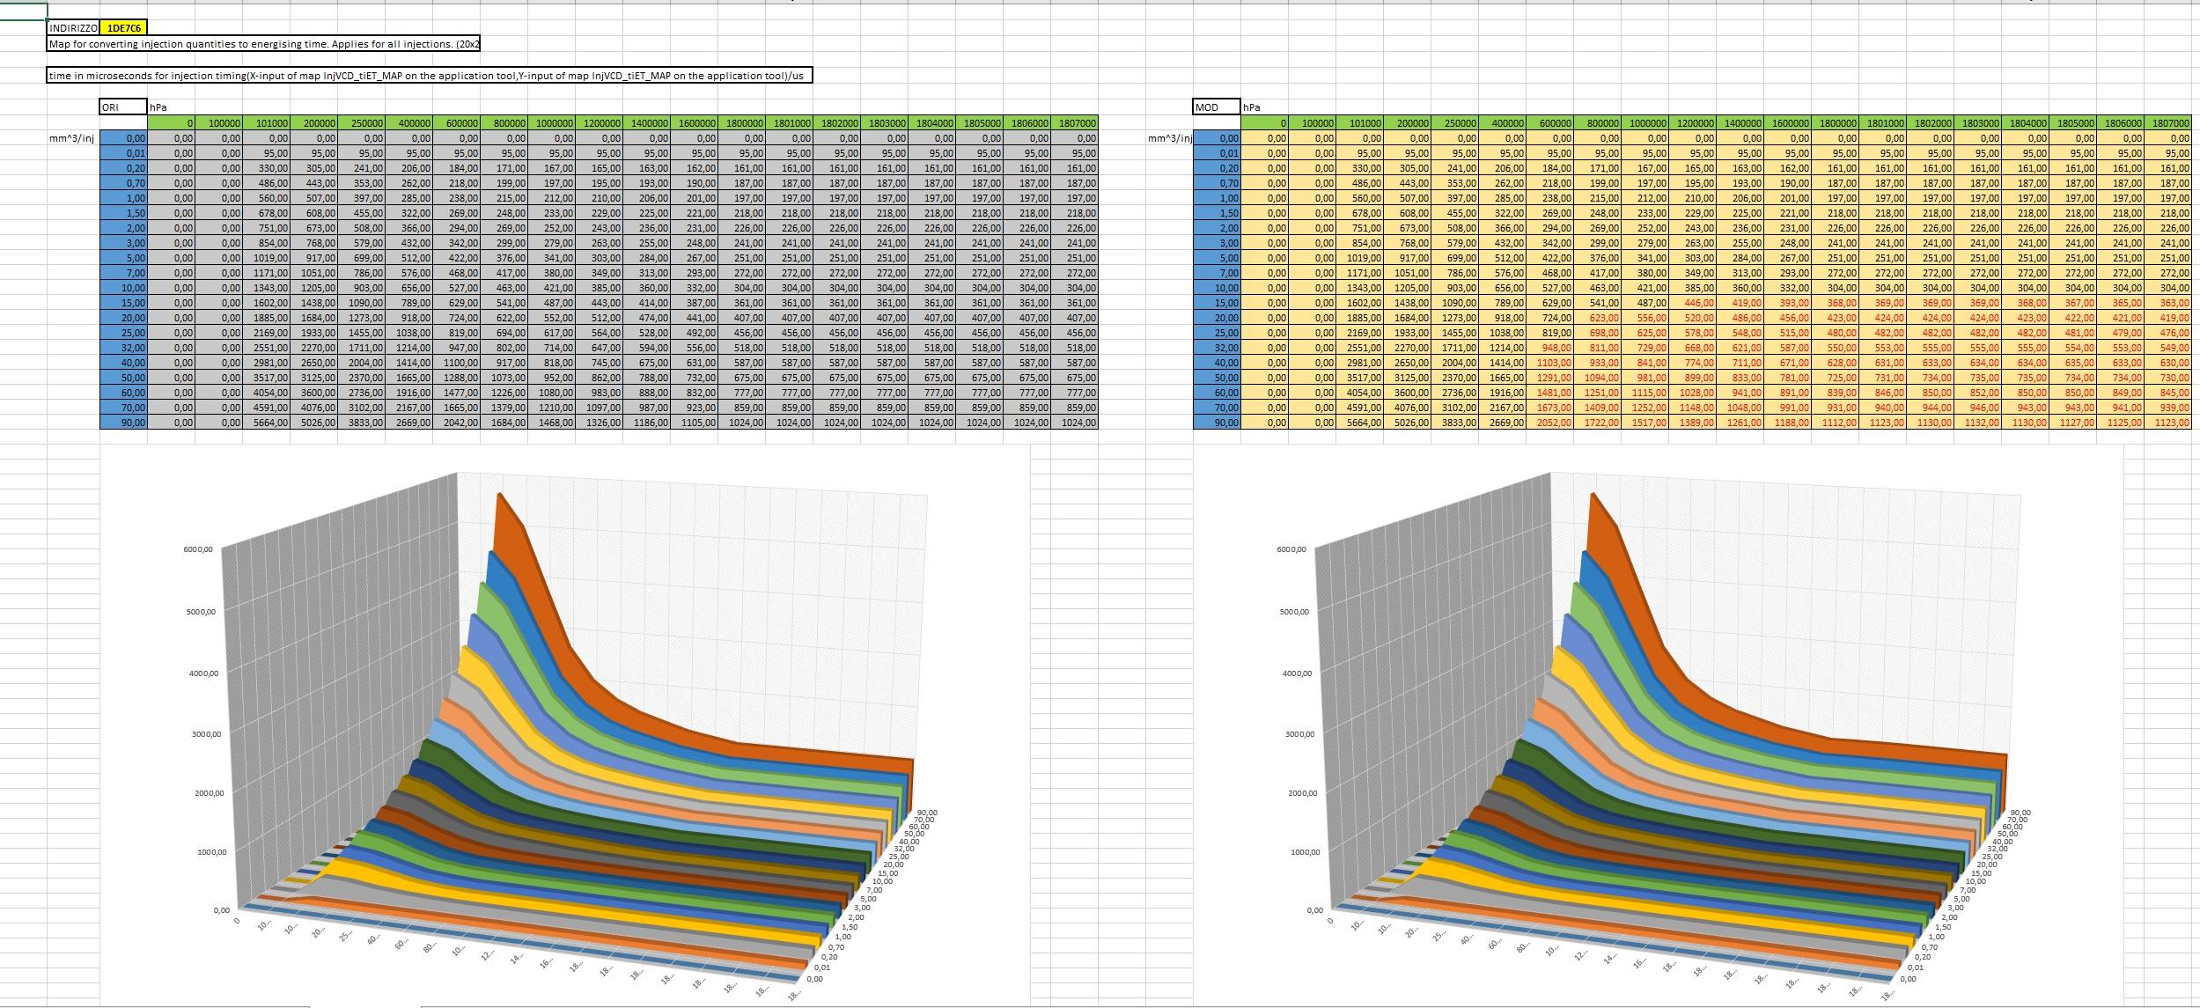Select red value 1188,00 in MOD table

[1788, 423]
